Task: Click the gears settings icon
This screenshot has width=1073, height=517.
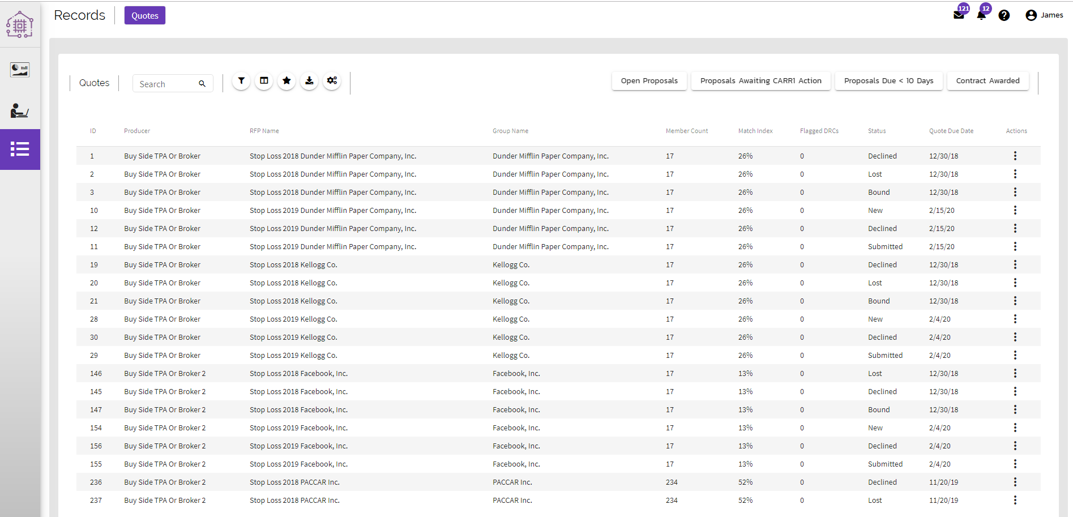Action: 332,81
